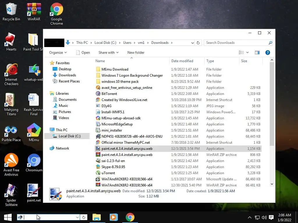Select the Purble Place desktop icon
The width and height of the screenshot is (298, 223).
pos(11,132)
